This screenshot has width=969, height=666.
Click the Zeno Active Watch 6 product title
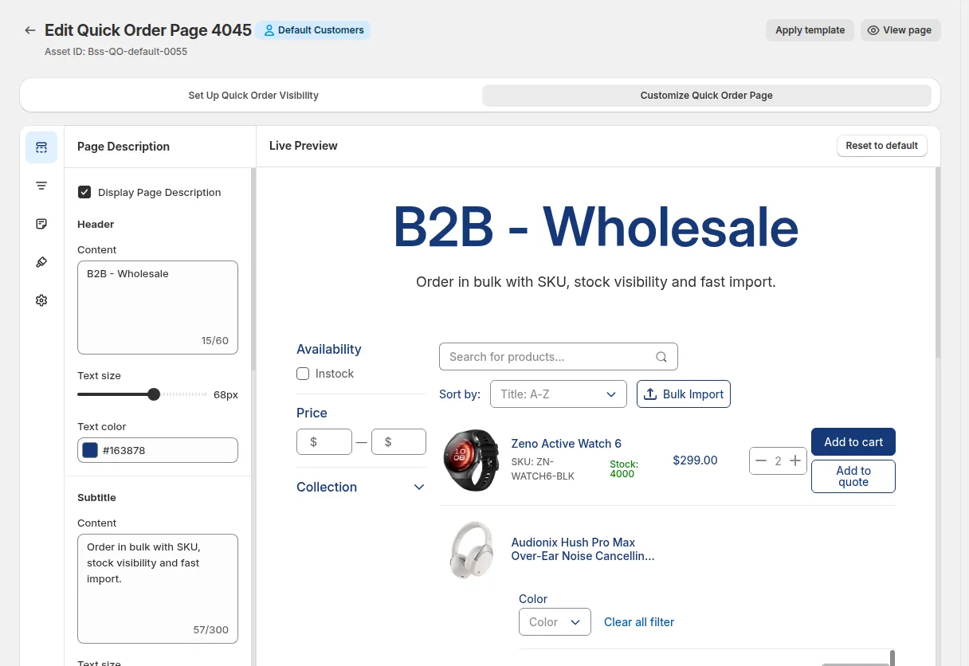pos(566,444)
